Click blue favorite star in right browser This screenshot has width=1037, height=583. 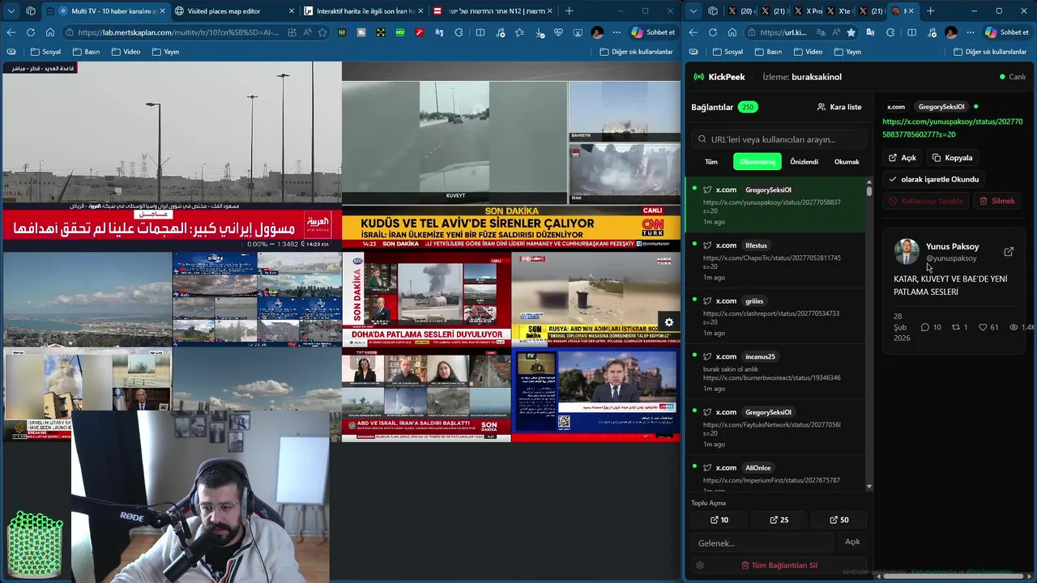point(851,32)
